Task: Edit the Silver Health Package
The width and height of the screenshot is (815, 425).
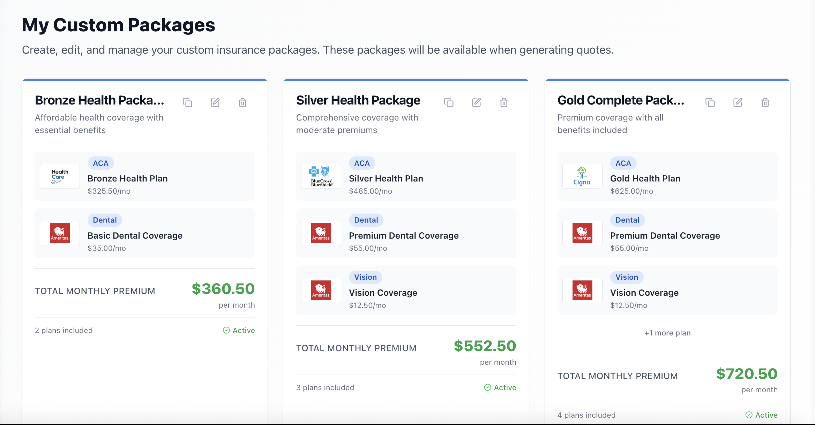Action: tap(476, 102)
